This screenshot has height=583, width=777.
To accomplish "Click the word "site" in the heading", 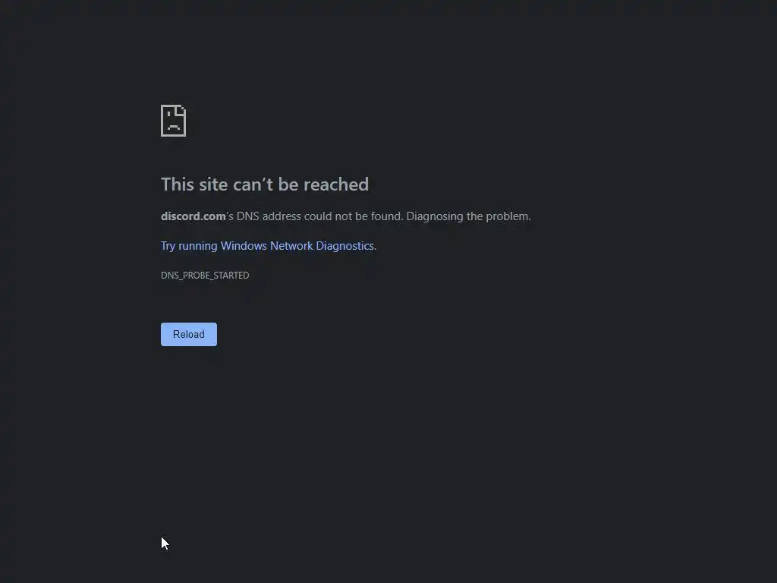I will point(213,184).
